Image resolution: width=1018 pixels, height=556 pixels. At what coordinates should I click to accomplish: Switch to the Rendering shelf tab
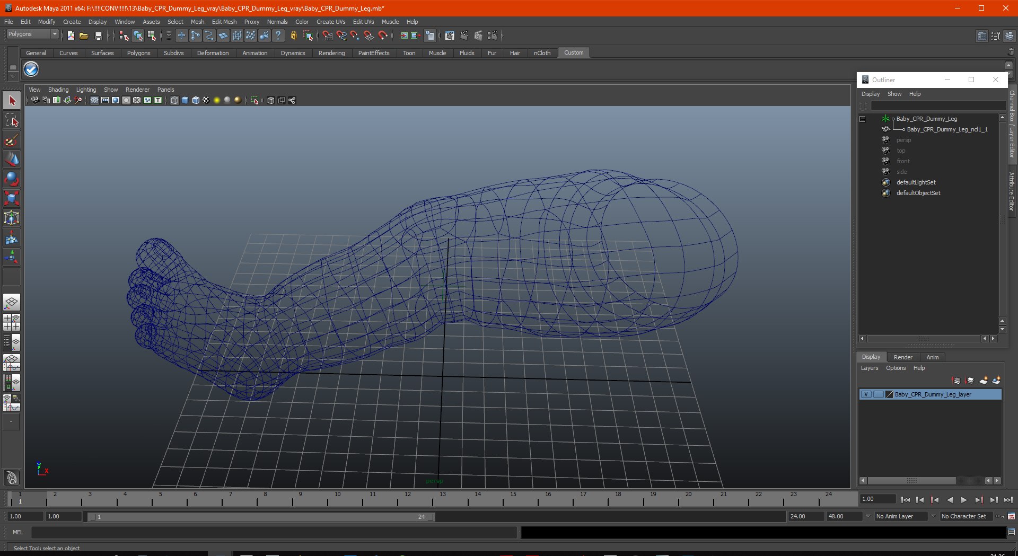331,53
